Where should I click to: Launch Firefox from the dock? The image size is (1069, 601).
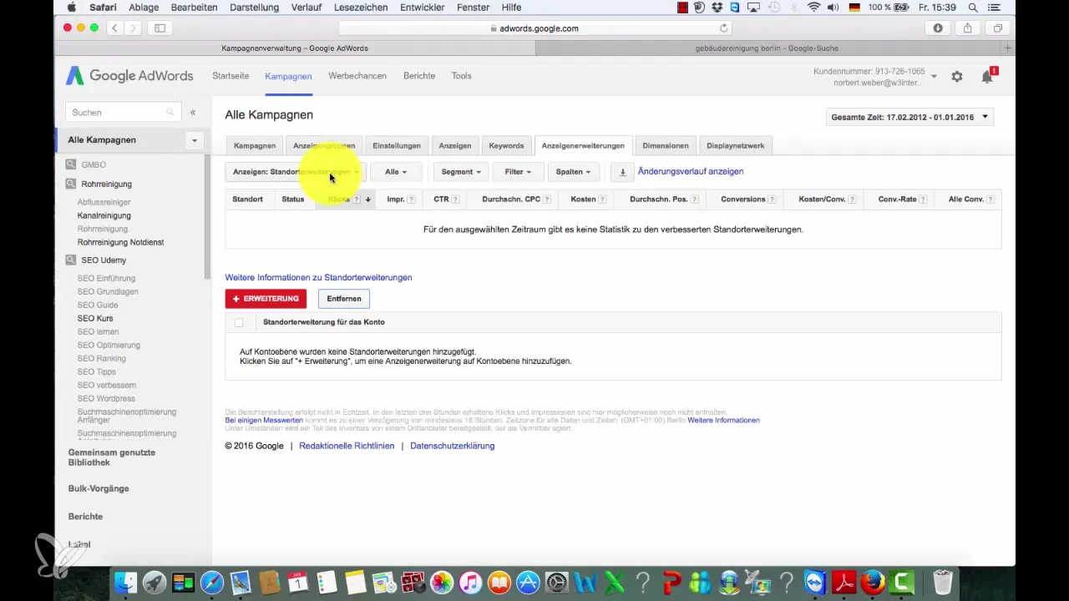click(872, 582)
